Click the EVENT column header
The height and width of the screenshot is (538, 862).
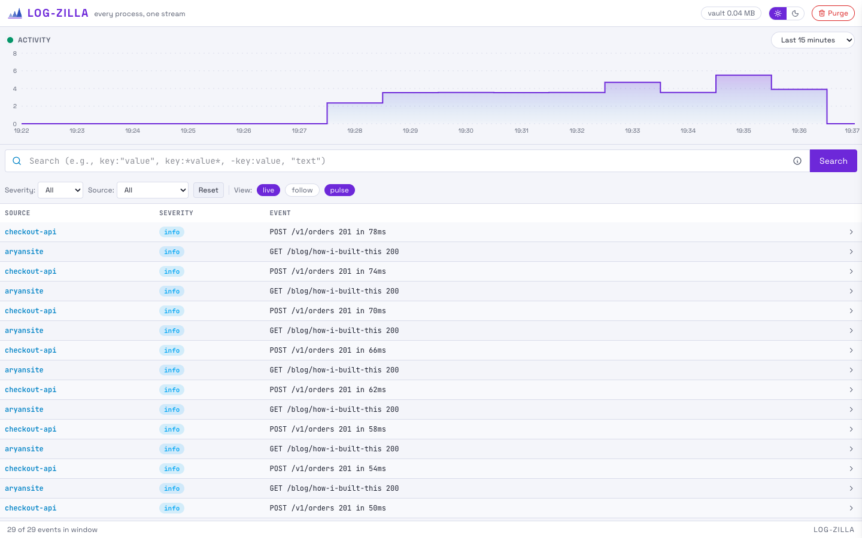(280, 213)
